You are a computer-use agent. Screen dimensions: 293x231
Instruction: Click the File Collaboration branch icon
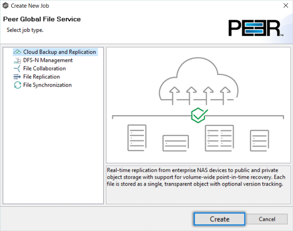click(x=17, y=69)
